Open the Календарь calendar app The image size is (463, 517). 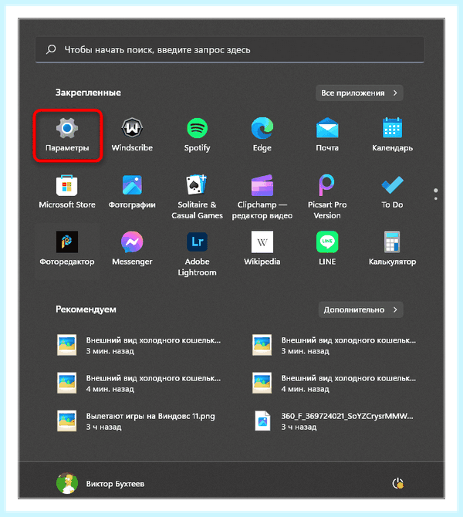pyautogui.click(x=392, y=135)
